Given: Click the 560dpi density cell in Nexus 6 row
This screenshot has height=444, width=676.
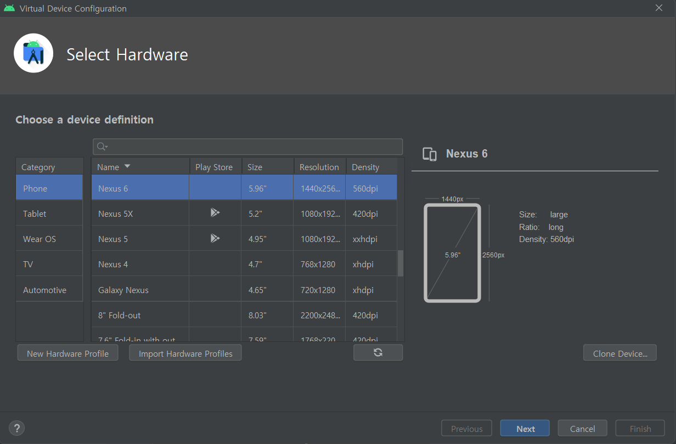Looking at the screenshot, I should click(x=371, y=188).
